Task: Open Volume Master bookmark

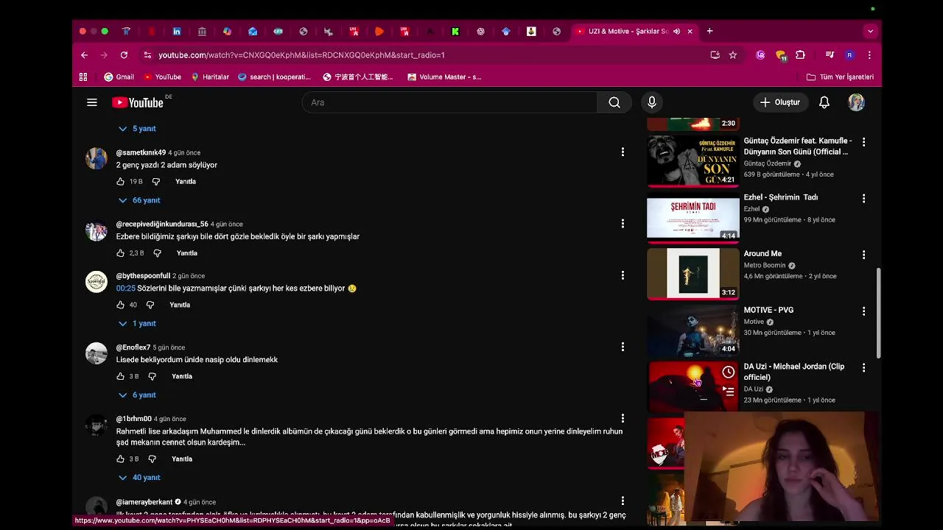Action: pos(444,77)
